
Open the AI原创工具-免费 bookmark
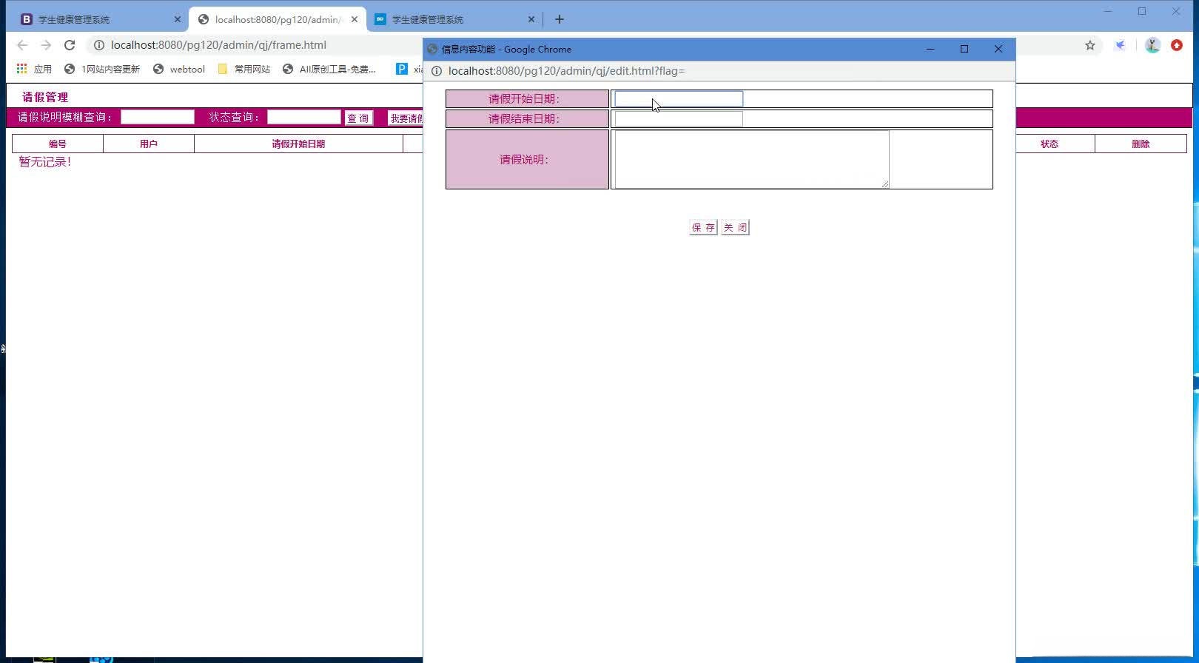(329, 69)
